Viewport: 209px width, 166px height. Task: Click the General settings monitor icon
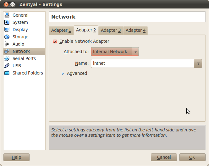7,15
